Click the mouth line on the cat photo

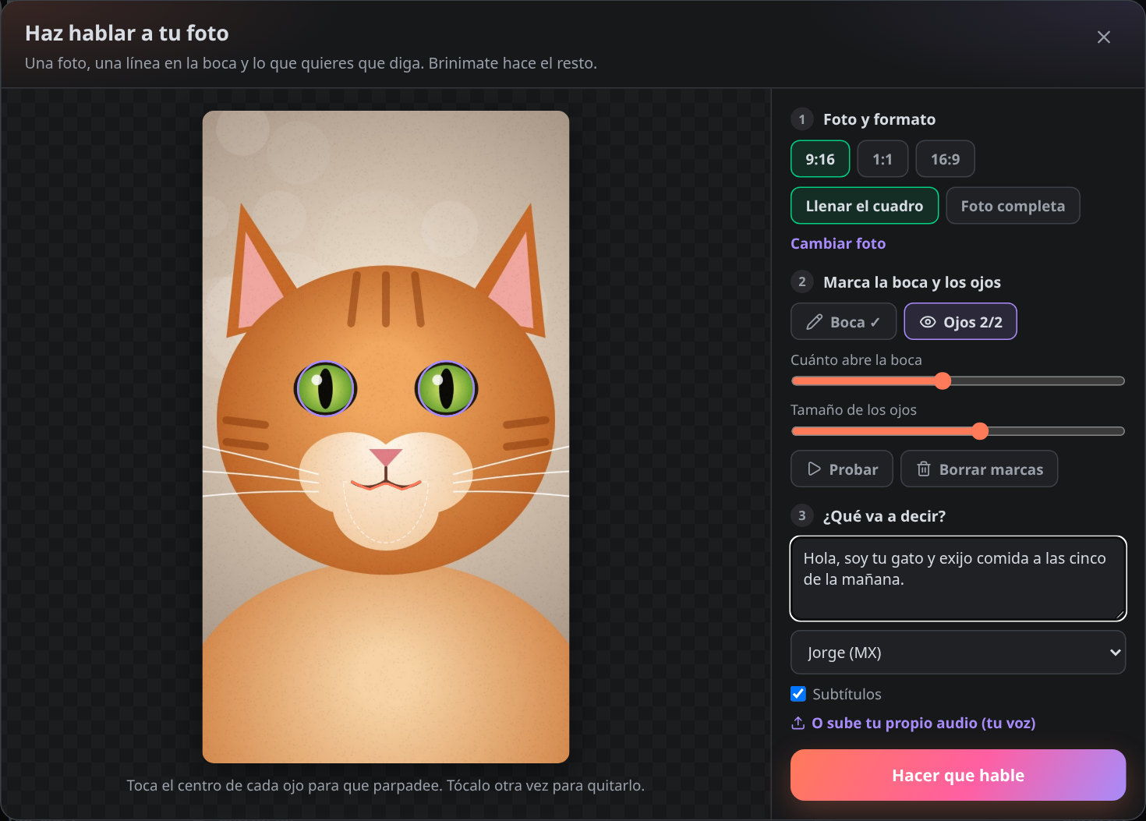coord(386,485)
